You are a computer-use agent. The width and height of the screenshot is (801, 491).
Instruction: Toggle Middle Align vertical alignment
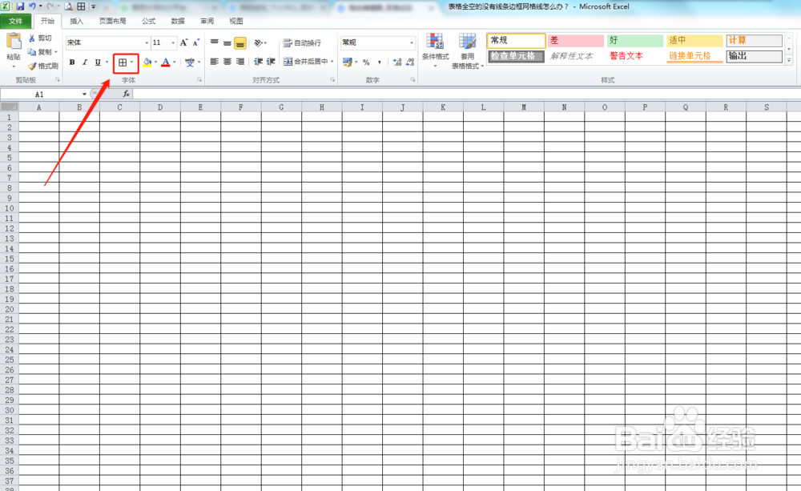tap(227, 42)
